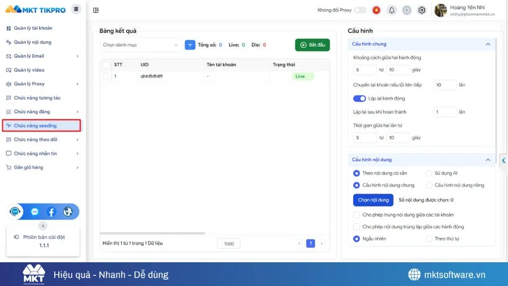Screen dimensions: 508x286
Task: Toggle the Không đổi Proxy switch
Action: (360, 10)
